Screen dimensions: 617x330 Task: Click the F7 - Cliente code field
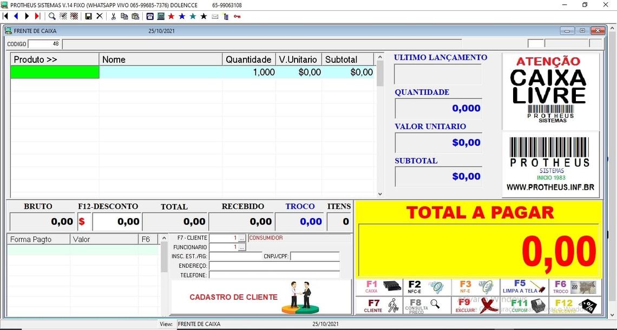tap(224, 238)
